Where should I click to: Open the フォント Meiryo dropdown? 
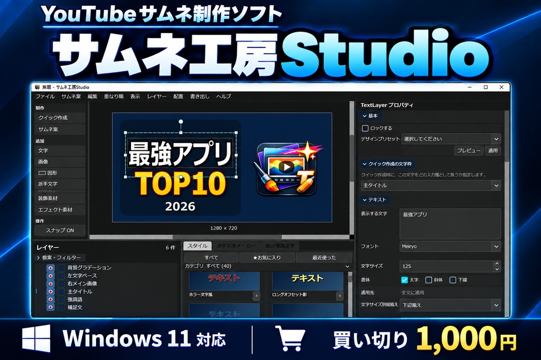pos(450,247)
